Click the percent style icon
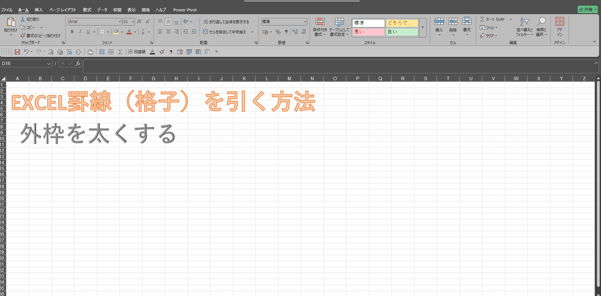The image size is (601, 296). click(x=278, y=32)
